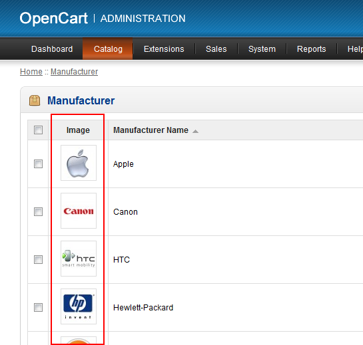
Task: Open the Extensions menu
Action: (x=164, y=49)
